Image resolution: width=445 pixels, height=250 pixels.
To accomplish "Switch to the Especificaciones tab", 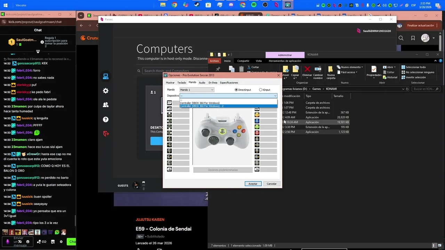I will (x=229, y=83).
